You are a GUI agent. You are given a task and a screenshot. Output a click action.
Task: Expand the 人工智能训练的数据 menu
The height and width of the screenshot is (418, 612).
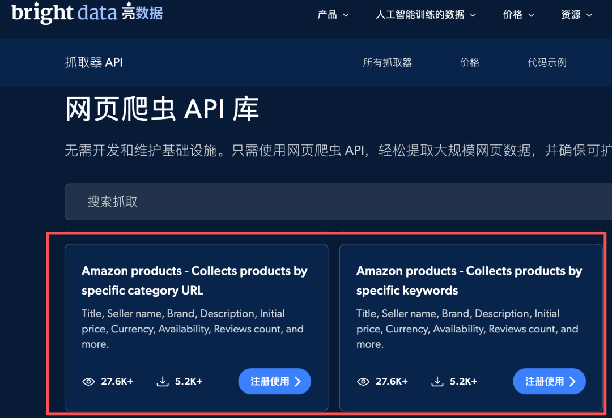[426, 15]
